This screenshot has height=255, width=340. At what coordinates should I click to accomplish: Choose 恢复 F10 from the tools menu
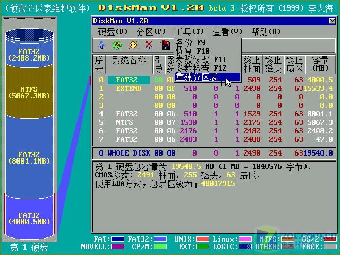point(208,51)
